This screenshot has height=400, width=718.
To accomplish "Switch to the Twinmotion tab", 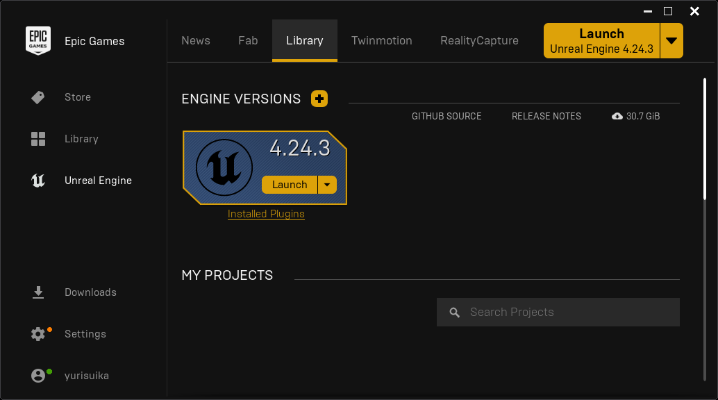I will click(381, 40).
